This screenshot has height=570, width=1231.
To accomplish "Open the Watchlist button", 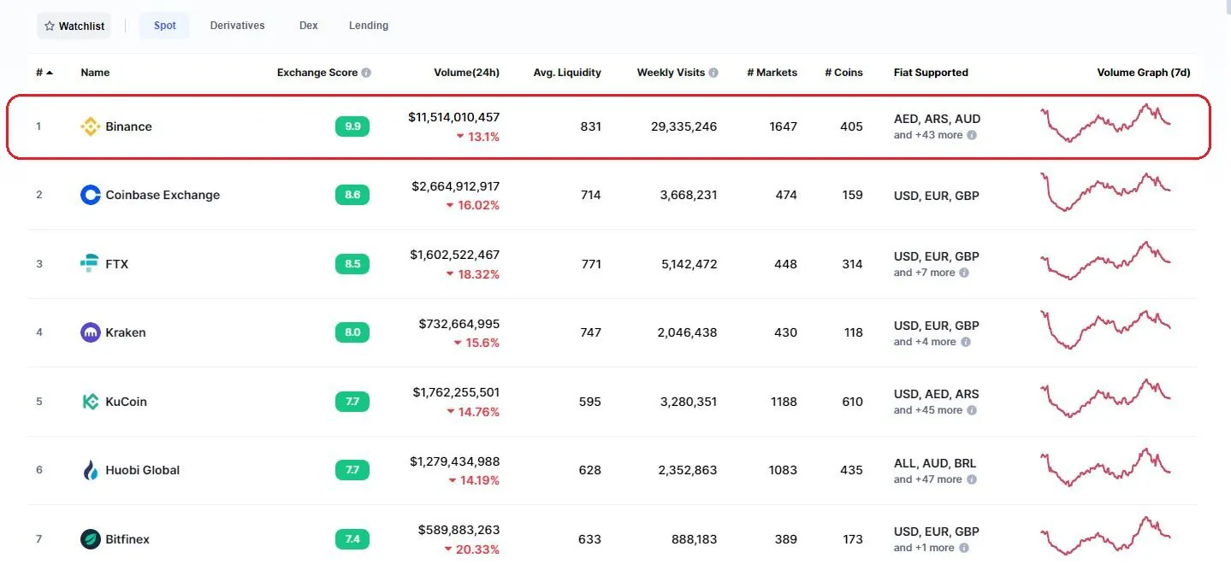I will 74,26.
